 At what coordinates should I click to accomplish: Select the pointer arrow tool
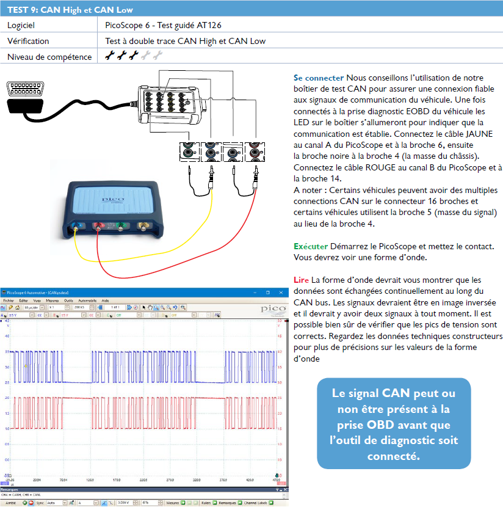click(x=144, y=307)
